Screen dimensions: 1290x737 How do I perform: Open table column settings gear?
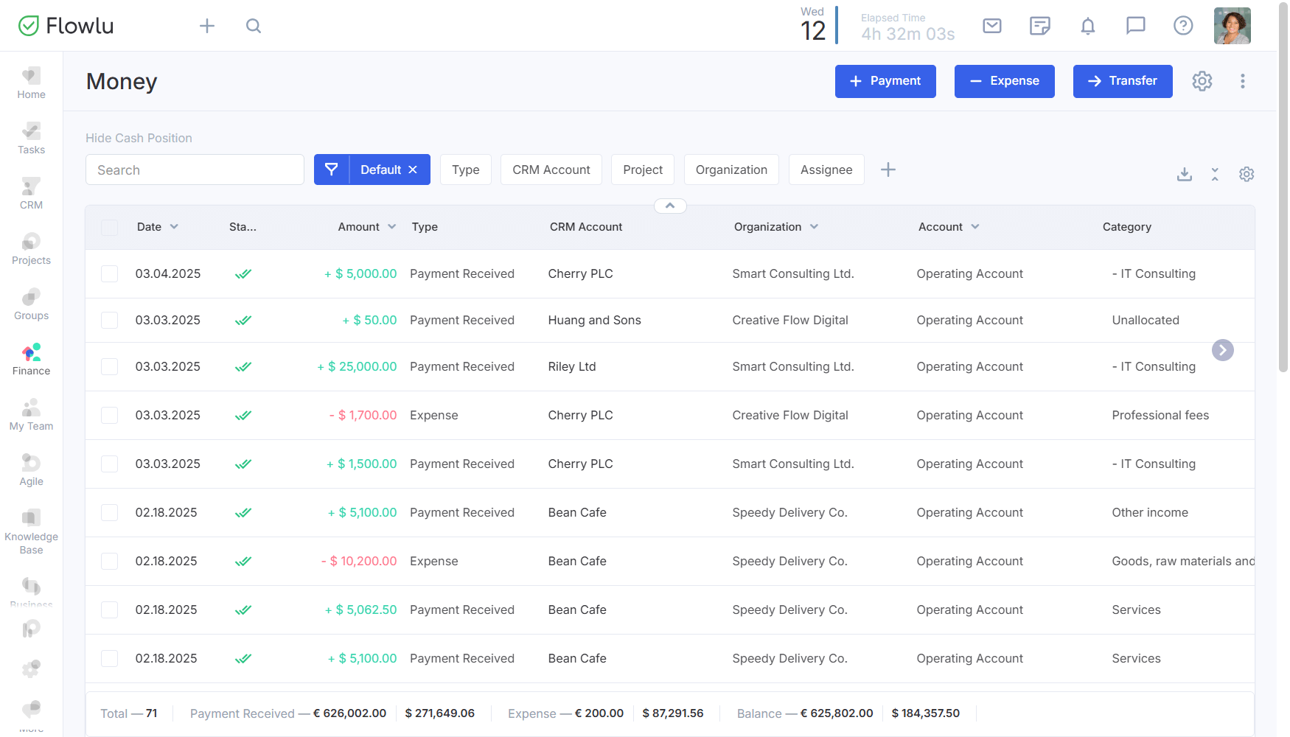[x=1247, y=174]
